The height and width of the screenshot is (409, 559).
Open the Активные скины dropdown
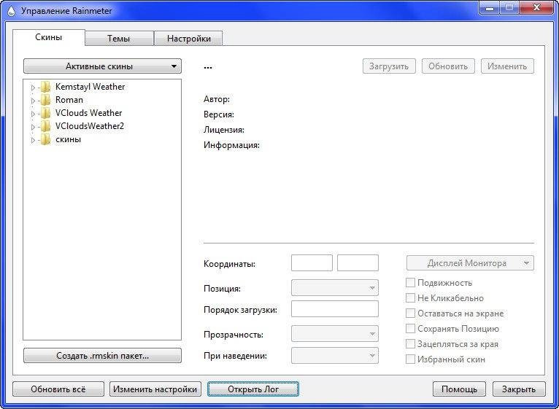102,66
